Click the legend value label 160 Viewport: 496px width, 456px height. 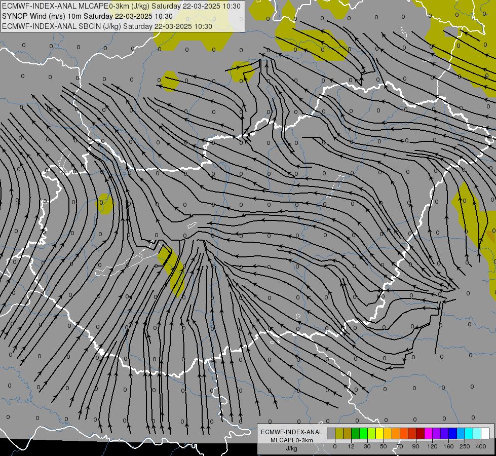tap(448, 446)
